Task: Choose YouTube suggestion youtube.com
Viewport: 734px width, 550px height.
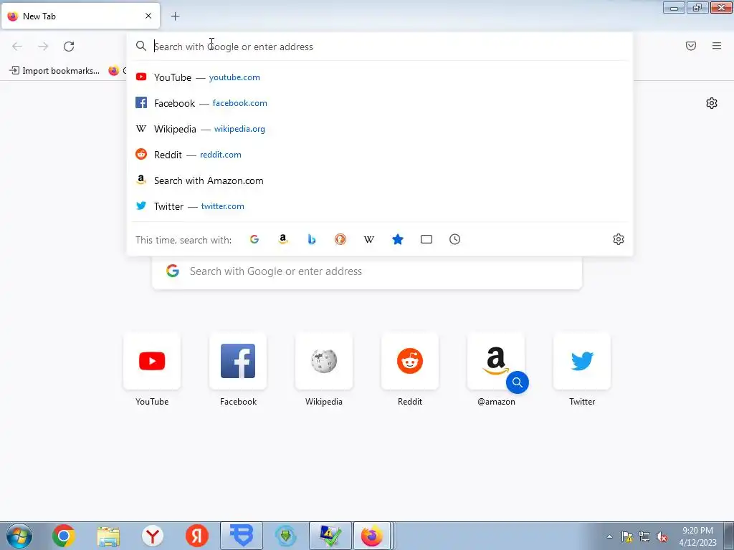Action: (x=380, y=77)
